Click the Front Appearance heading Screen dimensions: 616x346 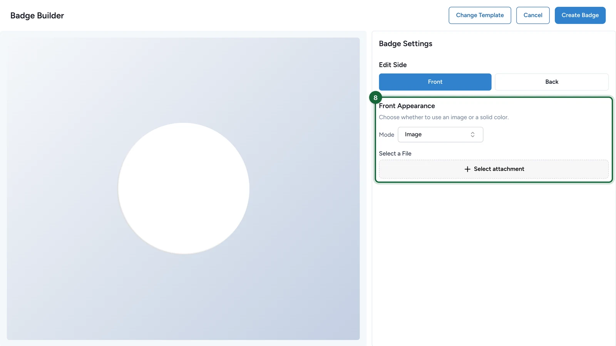coord(407,106)
